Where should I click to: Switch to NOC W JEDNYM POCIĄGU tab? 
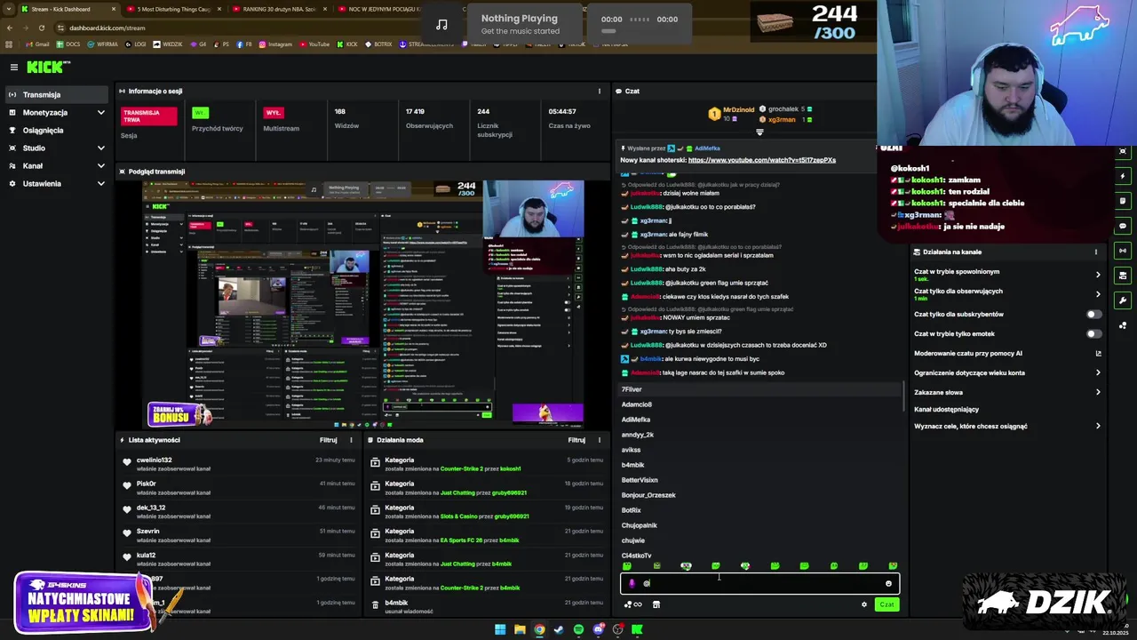click(378, 9)
